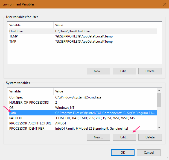Select the Path system variable
The height and width of the screenshot is (160, 169).
point(13,113)
